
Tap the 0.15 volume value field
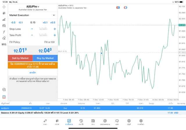pyautogui.click(x=33, y=22)
